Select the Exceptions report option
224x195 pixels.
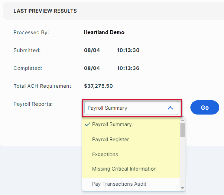[105, 154]
